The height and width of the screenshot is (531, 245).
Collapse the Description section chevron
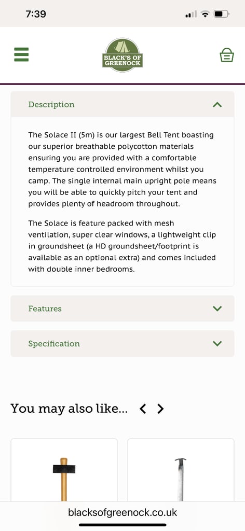point(217,105)
